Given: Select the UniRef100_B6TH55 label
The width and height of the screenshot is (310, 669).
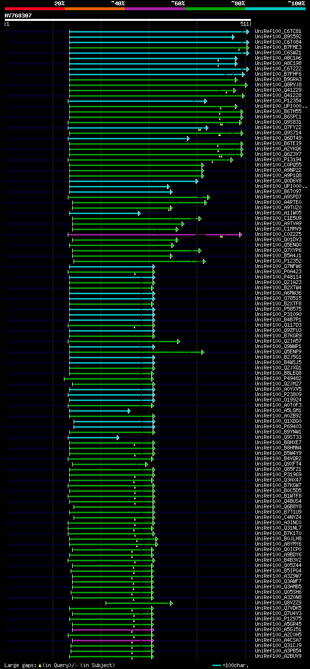Looking at the screenshot, I should pos(278,112).
